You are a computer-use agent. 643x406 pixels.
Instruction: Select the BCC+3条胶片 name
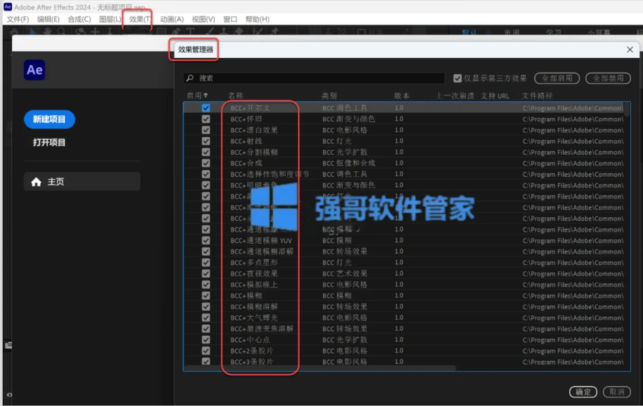point(252,362)
